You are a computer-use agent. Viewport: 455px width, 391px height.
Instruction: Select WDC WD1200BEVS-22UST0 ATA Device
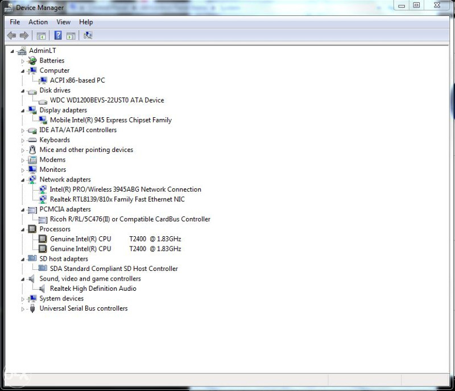coord(107,100)
